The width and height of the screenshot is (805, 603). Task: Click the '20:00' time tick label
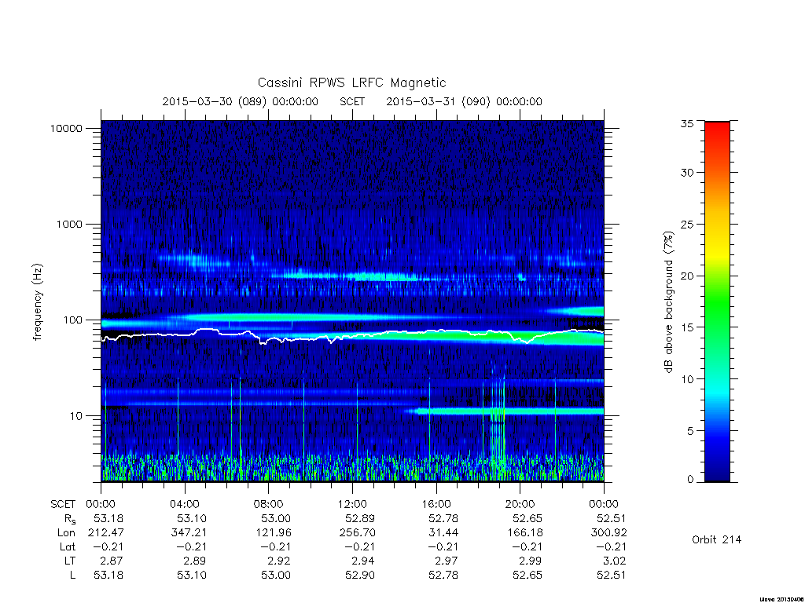520,504
